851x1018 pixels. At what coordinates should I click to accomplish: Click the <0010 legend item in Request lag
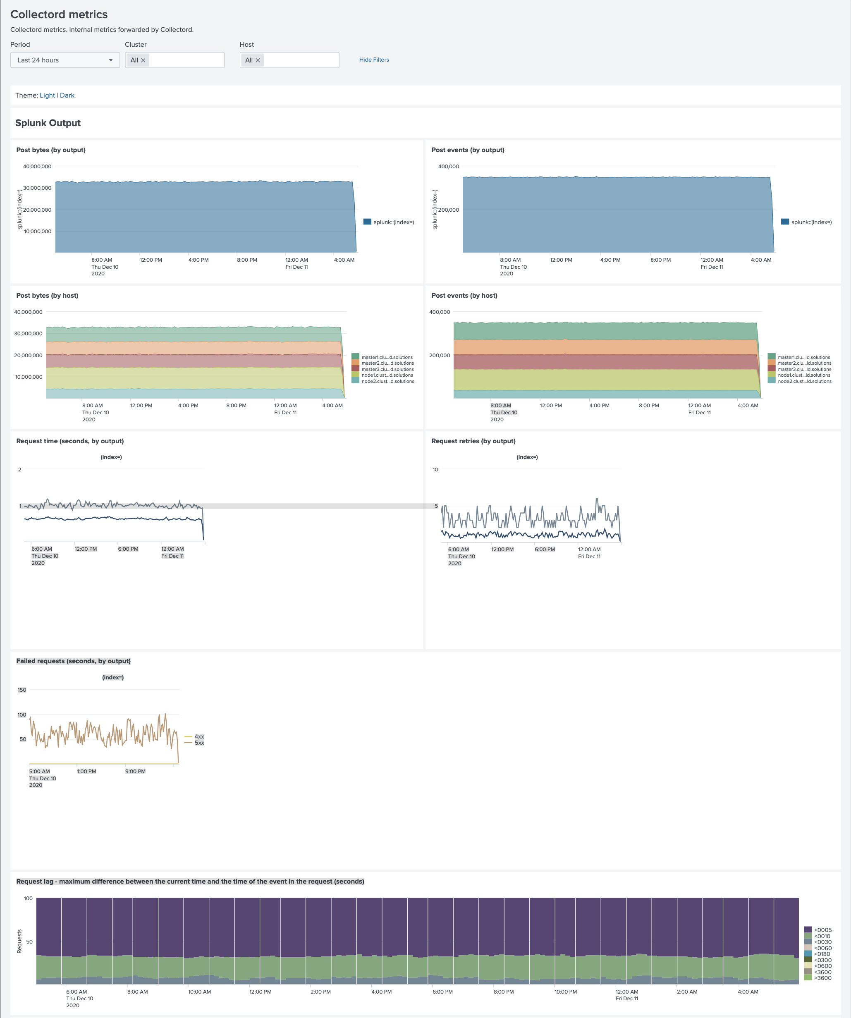(x=817, y=936)
